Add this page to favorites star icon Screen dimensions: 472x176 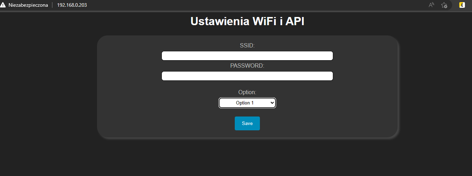pyautogui.click(x=444, y=5)
